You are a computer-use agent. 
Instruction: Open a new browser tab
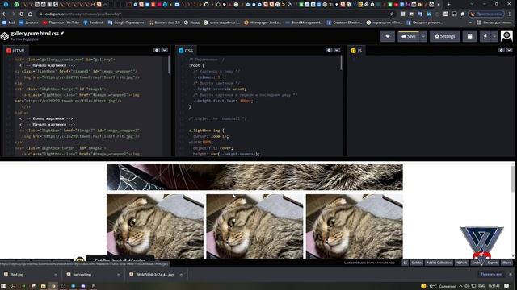tap(449, 5)
